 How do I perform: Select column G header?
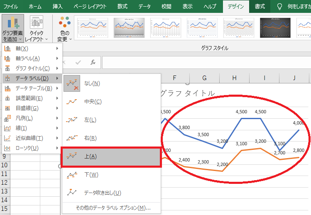point(204,78)
